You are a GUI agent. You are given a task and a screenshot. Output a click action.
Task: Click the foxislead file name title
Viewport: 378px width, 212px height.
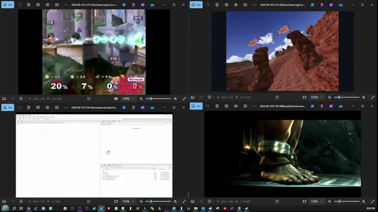94,5
